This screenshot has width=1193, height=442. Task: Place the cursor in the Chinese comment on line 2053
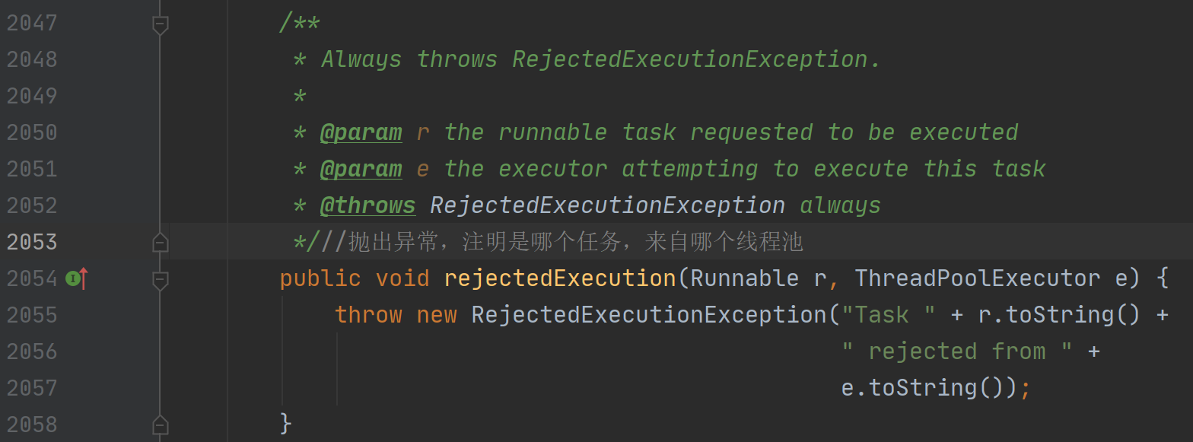click(575, 243)
